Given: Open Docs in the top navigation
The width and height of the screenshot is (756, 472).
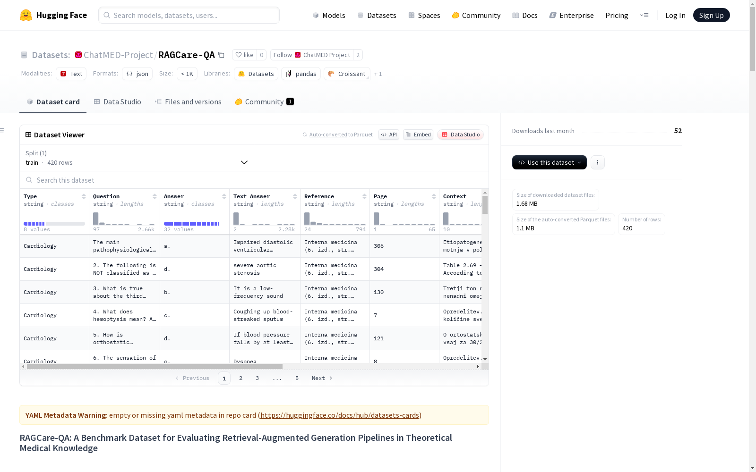Looking at the screenshot, I should [x=525, y=15].
